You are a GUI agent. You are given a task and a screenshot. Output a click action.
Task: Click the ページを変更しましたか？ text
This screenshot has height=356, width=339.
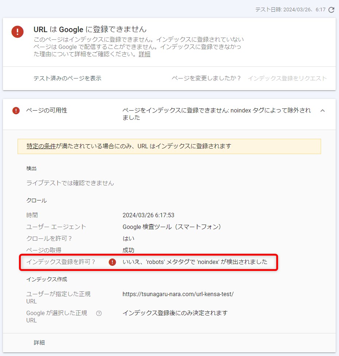(207, 78)
